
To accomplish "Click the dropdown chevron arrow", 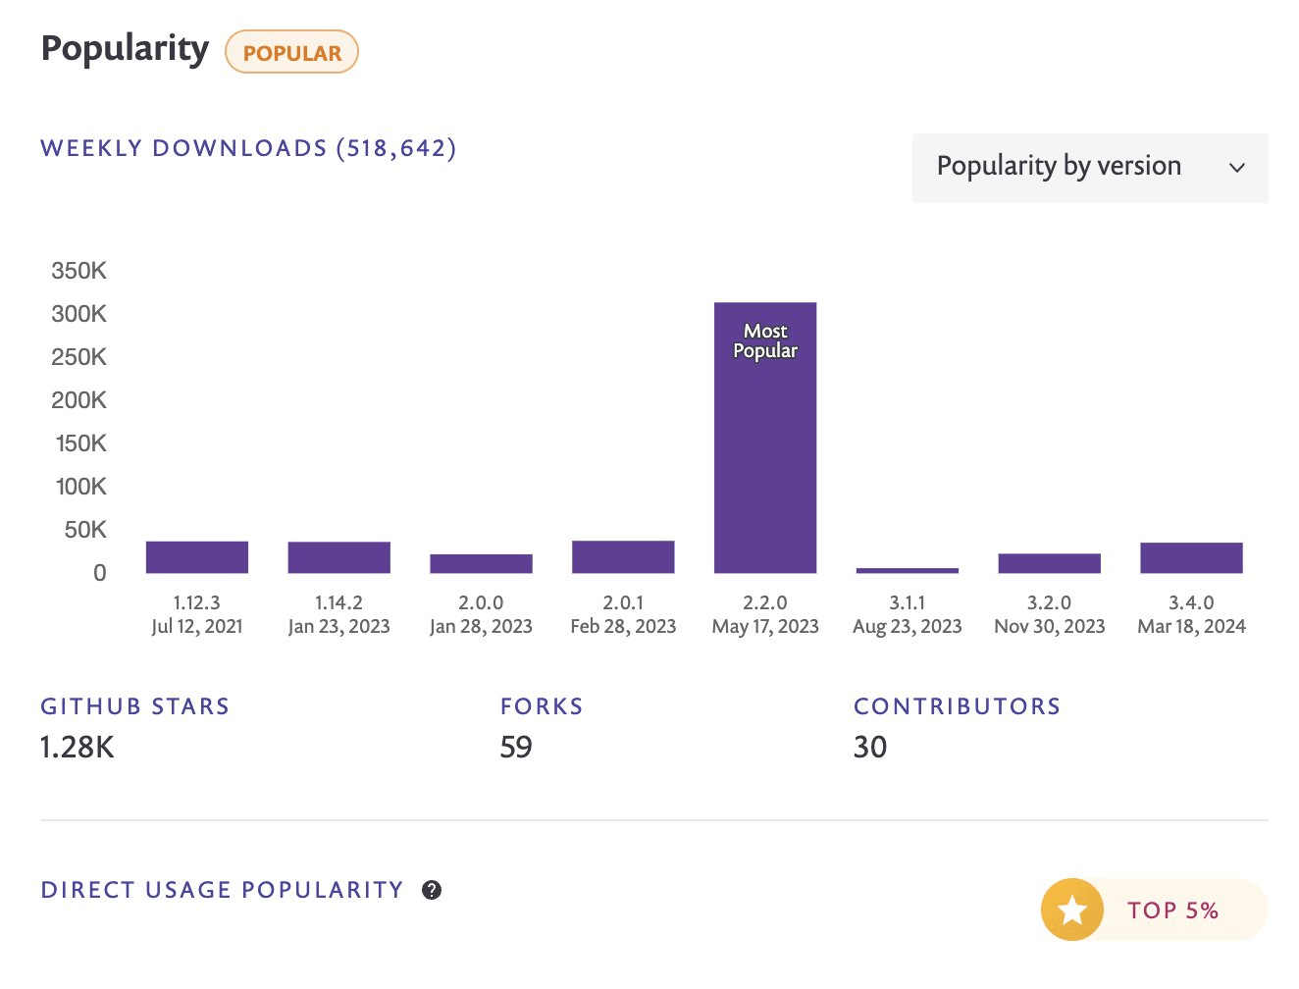I will coord(1237,168).
